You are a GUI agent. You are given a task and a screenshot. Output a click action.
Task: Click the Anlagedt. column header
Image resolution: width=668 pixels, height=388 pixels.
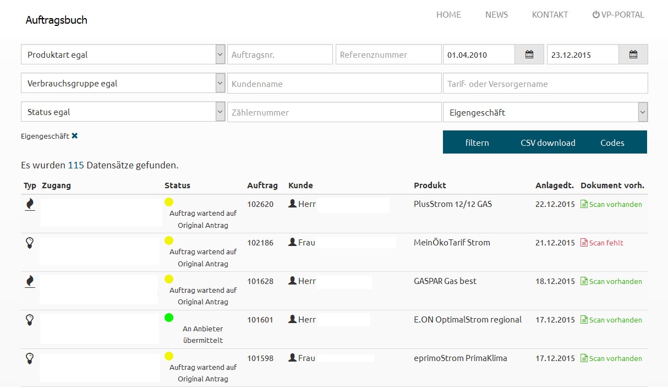[x=555, y=185]
